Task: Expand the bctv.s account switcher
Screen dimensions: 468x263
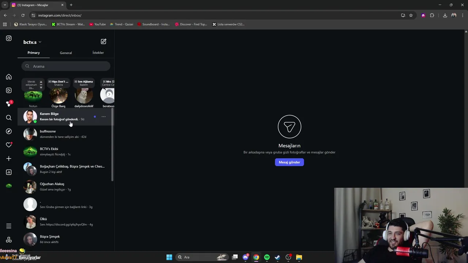Action: tap(32, 42)
